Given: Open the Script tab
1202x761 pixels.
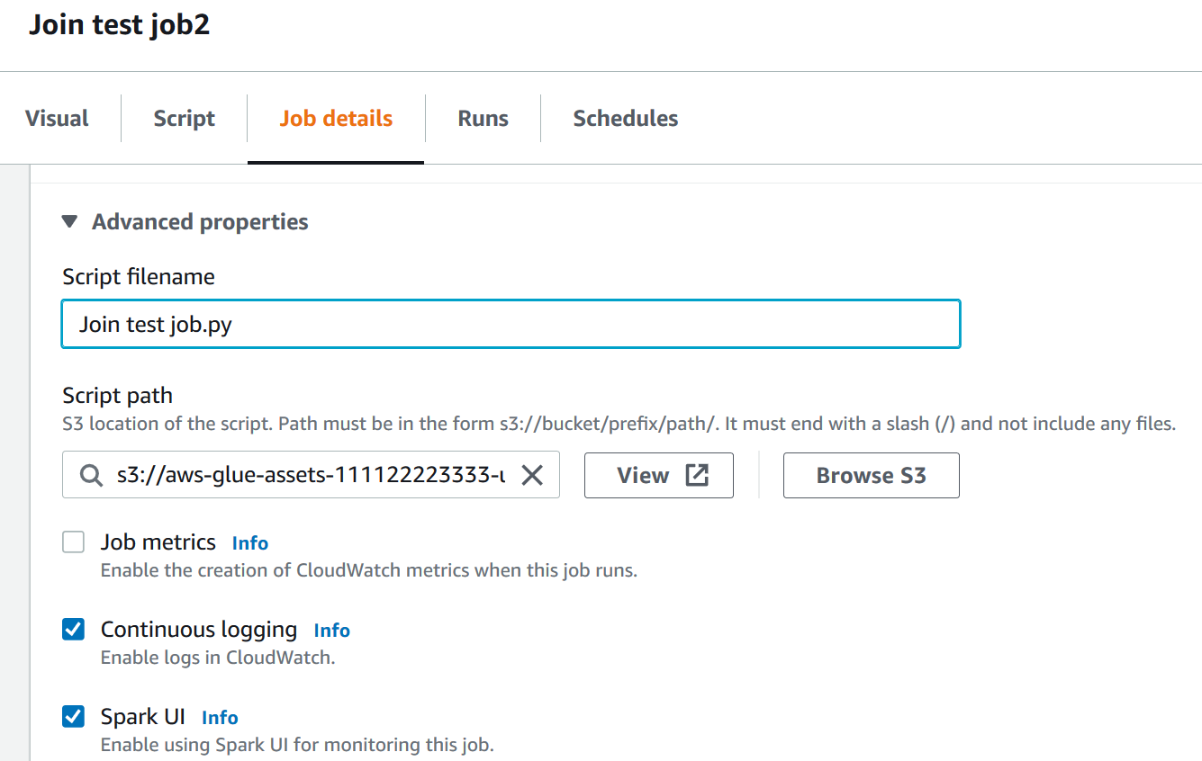Looking at the screenshot, I should (184, 118).
